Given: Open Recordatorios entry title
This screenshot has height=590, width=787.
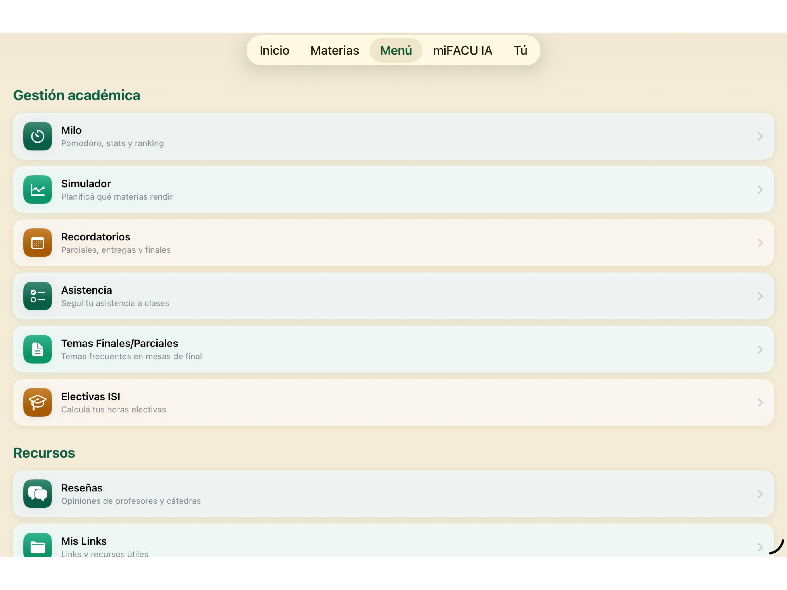Looking at the screenshot, I should [x=96, y=237].
